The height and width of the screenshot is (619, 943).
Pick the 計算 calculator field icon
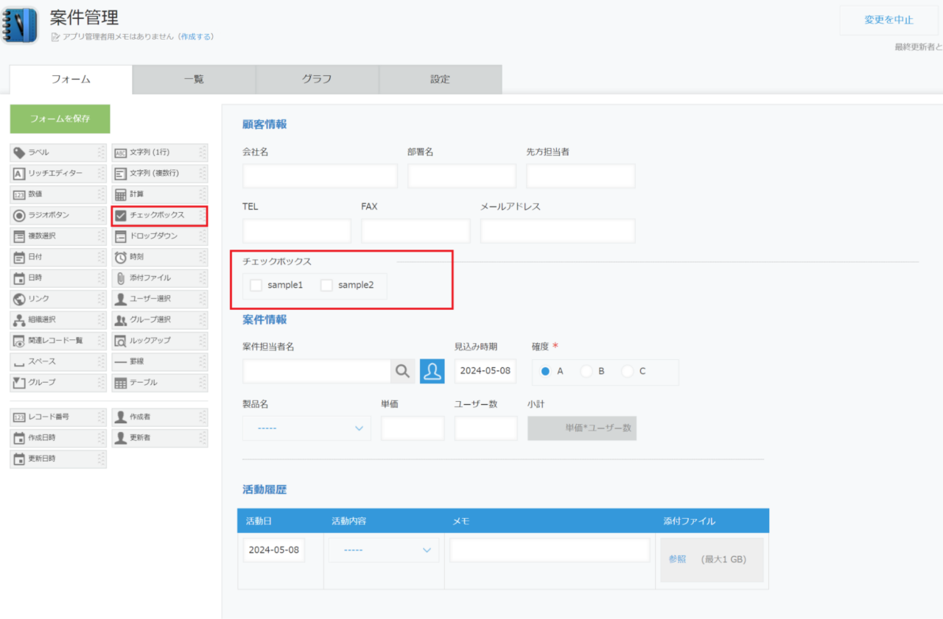pyautogui.click(x=121, y=194)
